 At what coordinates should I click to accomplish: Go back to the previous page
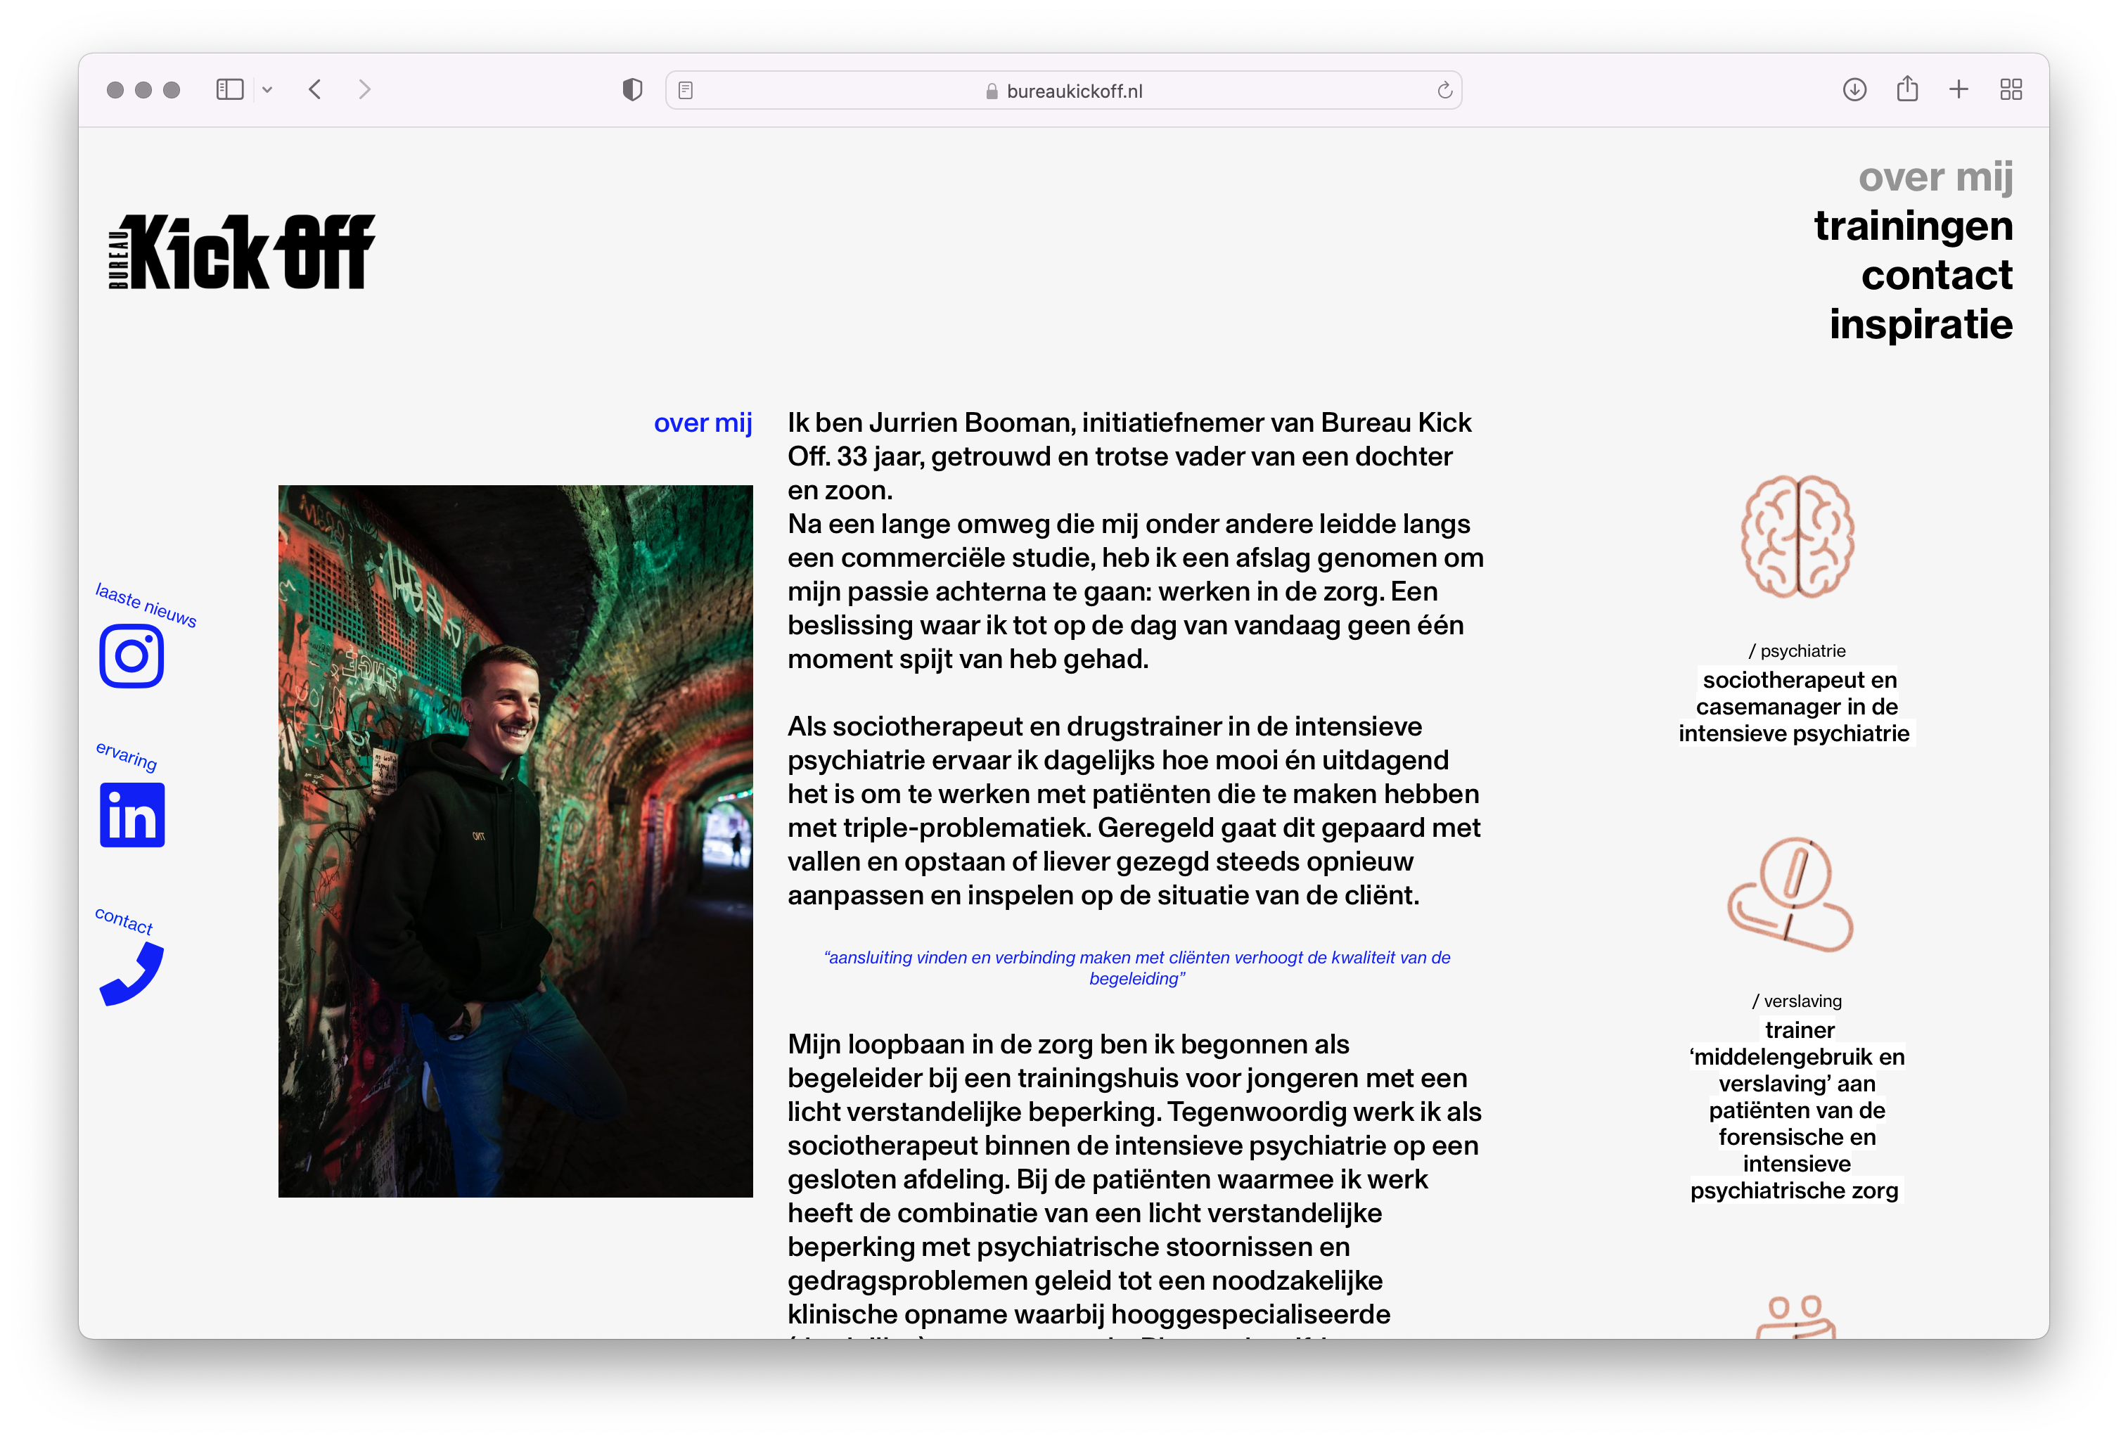pos(315,90)
